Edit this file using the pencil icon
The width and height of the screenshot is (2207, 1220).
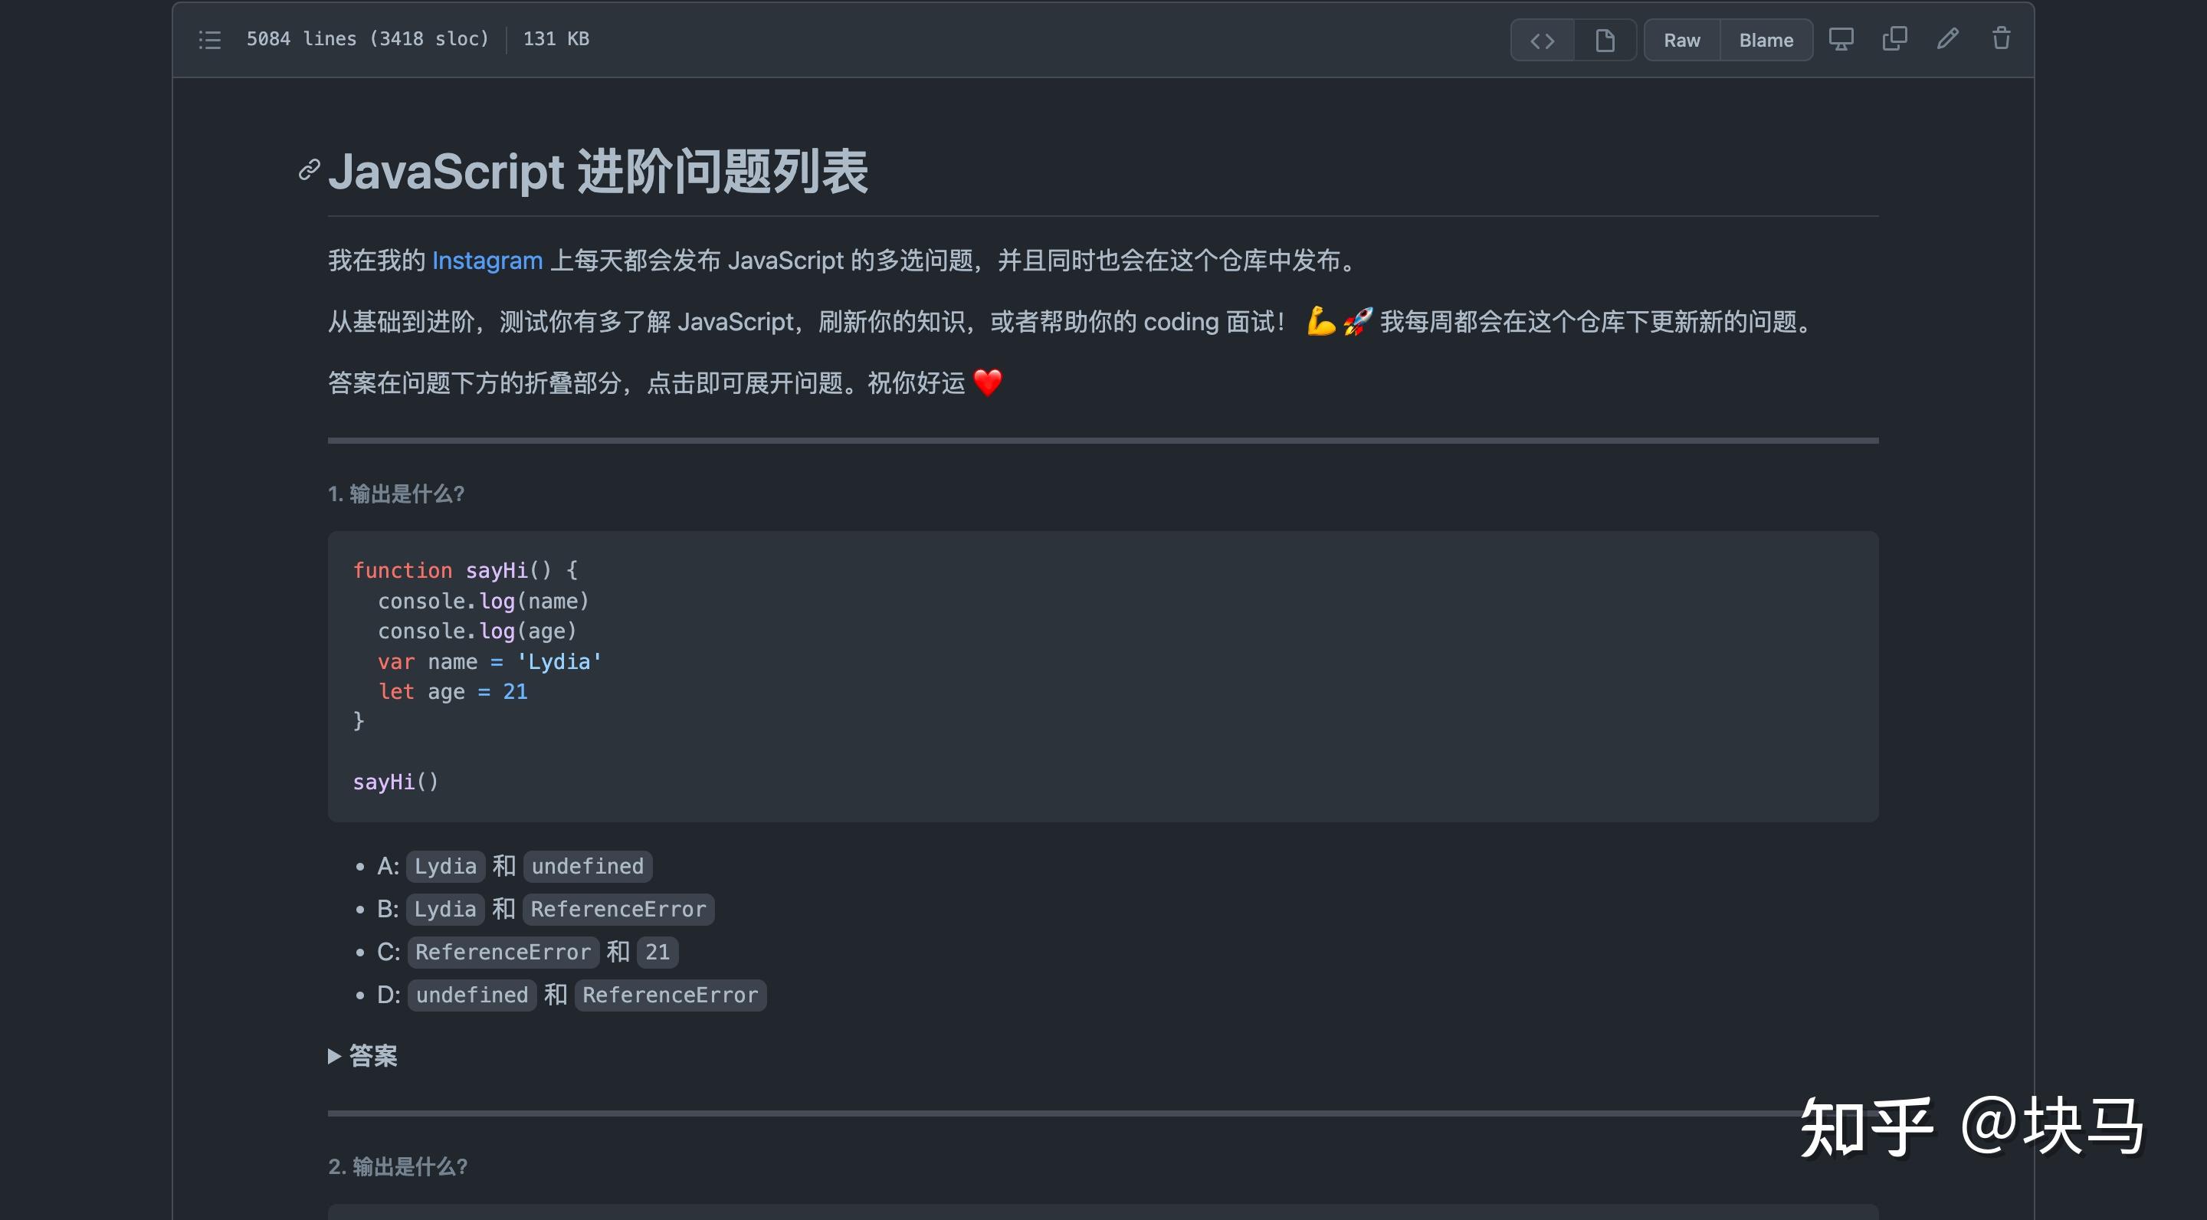1947,38
